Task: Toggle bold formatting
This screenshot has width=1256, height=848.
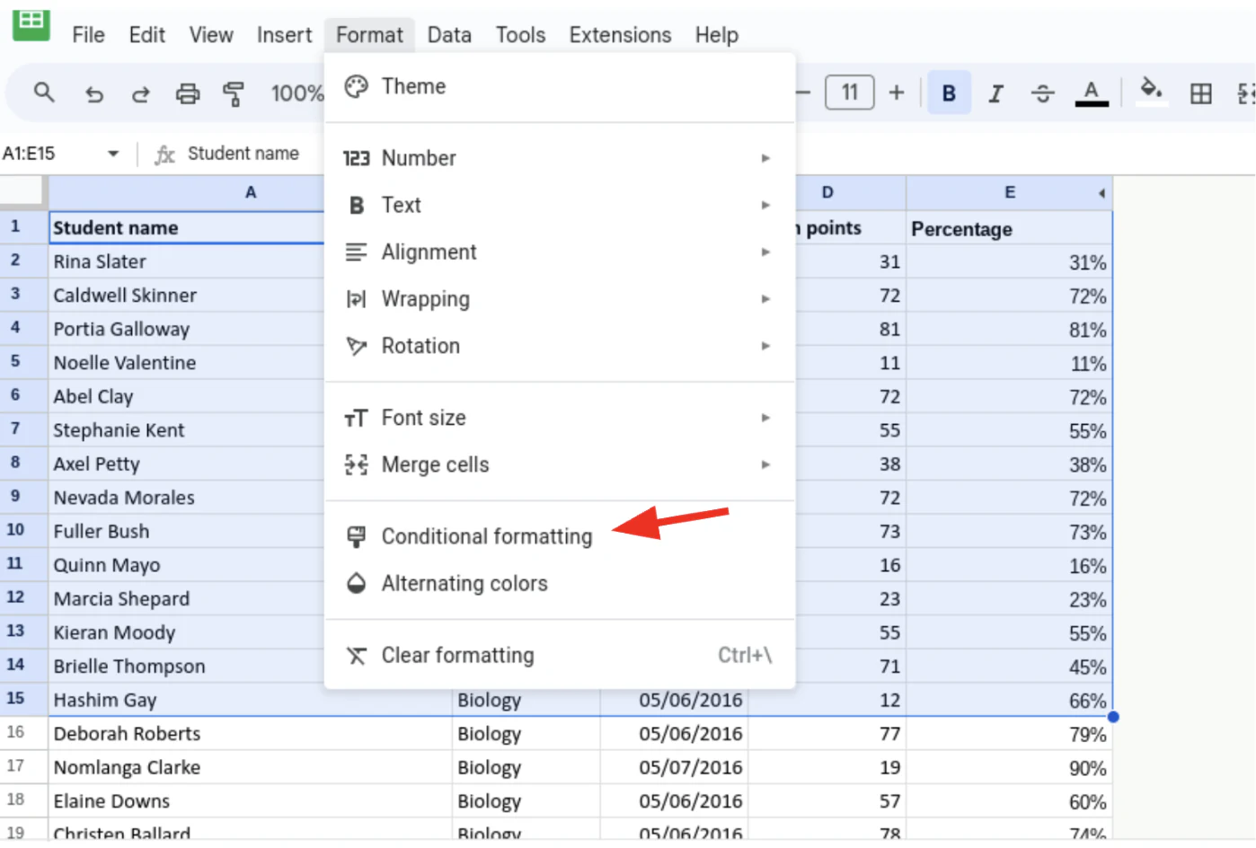Action: tap(949, 93)
